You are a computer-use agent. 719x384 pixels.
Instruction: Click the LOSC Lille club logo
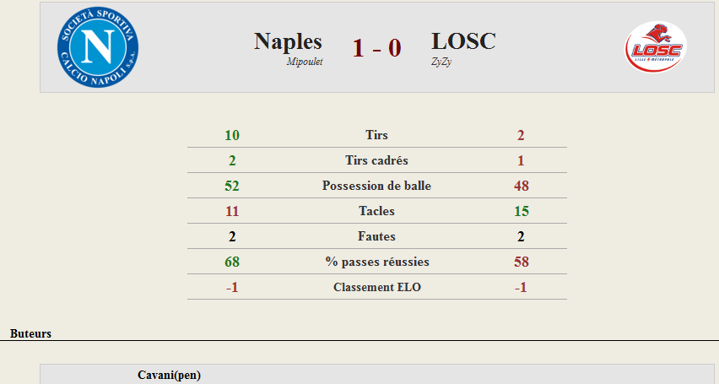pos(656,47)
